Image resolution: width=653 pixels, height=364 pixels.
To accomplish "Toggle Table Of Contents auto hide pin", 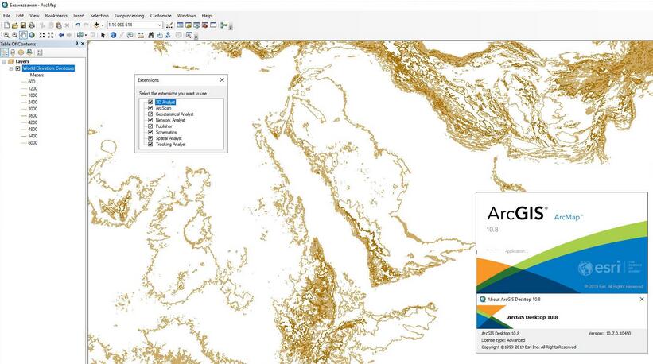I will click(x=76, y=44).
